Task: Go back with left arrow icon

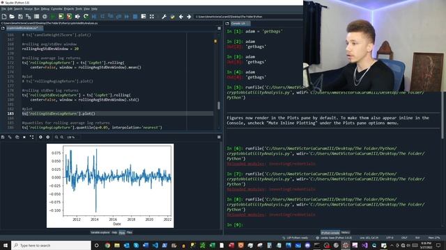Action: (x=181, y=17)
